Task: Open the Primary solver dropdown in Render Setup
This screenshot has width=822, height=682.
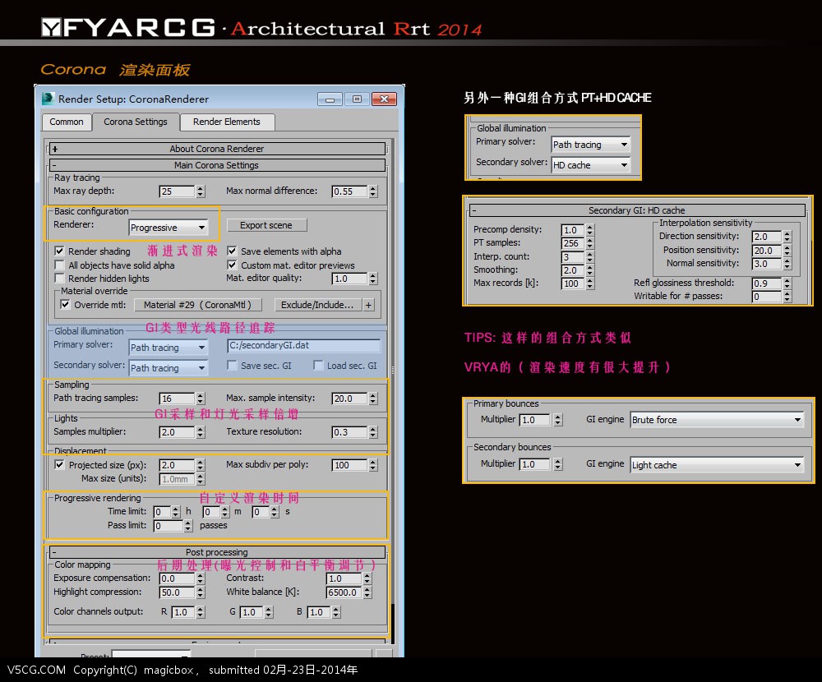Action: [169, 348]
